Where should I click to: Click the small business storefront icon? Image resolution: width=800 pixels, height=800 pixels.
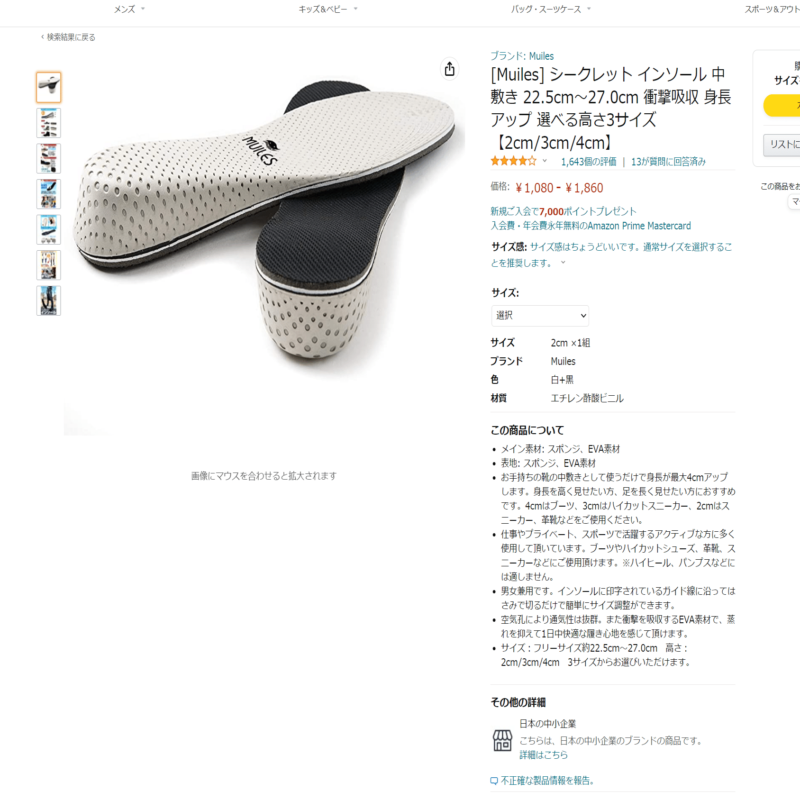(502, 740)
